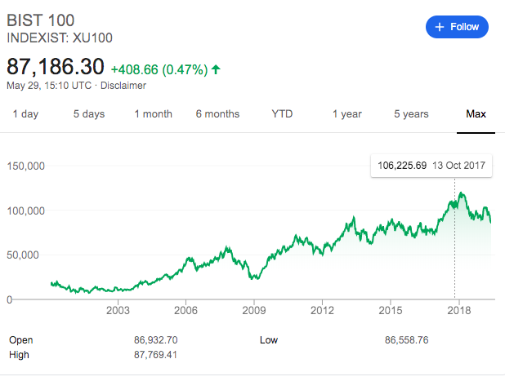This screenshot has height=390, width=505.
Task: Click the Open value 86,932.70
Action: [x=155, y=339]
